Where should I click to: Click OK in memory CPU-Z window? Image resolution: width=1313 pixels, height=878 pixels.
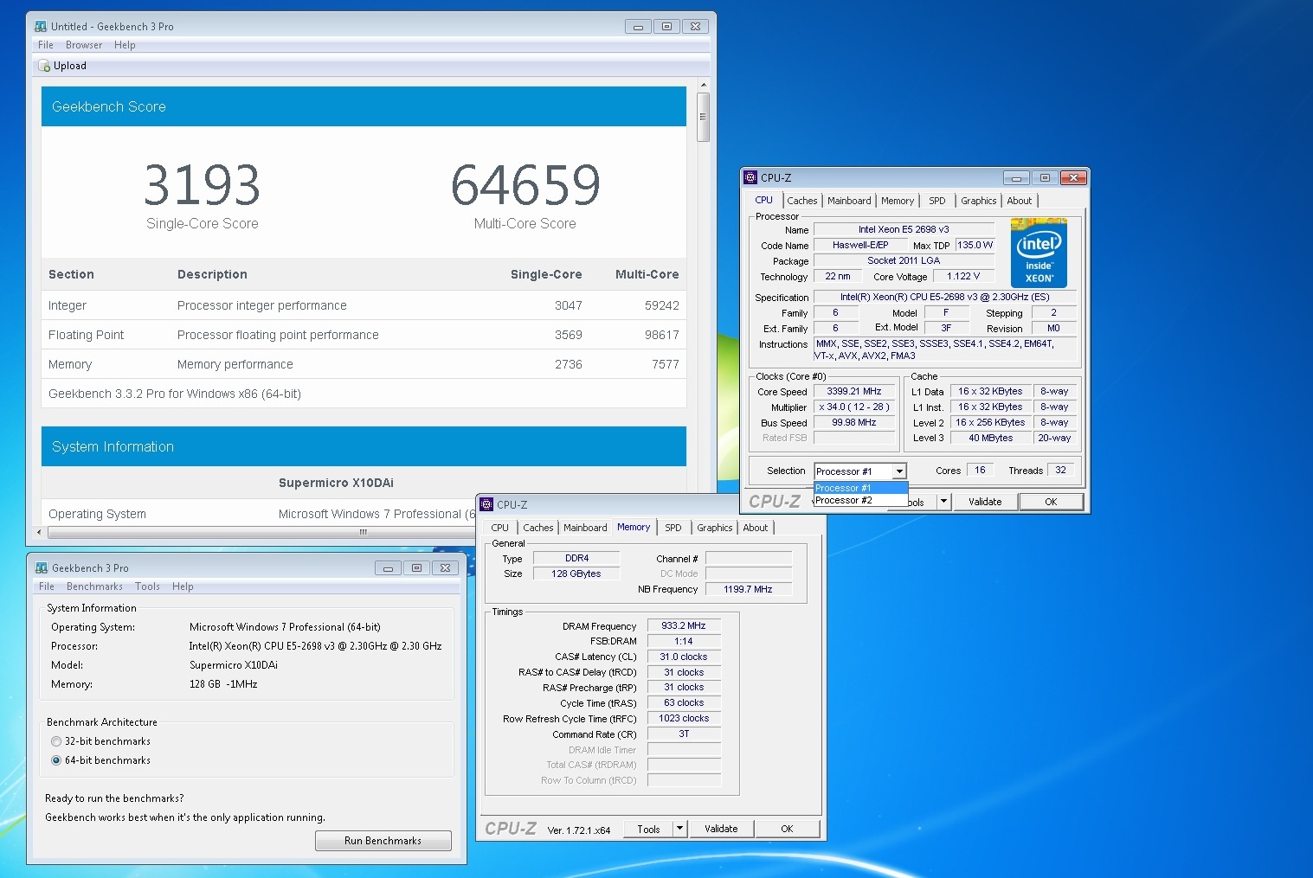(x=787, y=829)
